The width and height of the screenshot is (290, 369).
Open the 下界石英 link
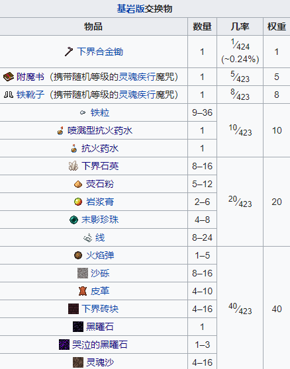(x=100, y=166)
